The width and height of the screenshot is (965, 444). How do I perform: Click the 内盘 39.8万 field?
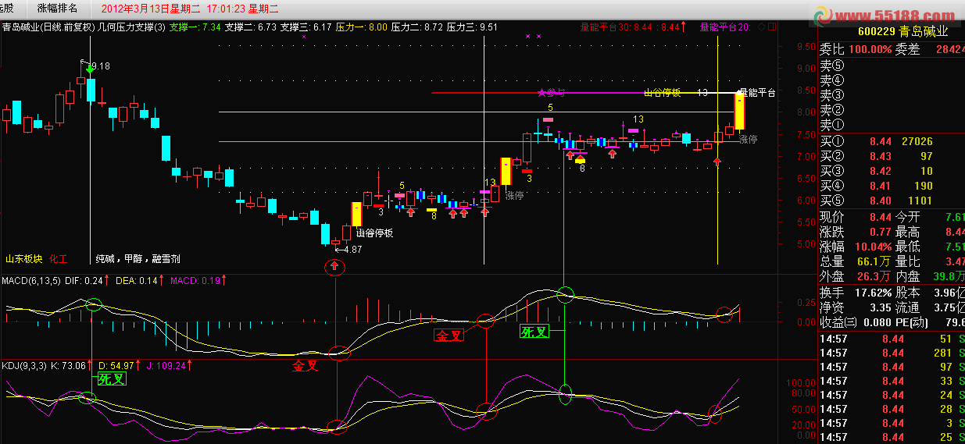[930, 276]
